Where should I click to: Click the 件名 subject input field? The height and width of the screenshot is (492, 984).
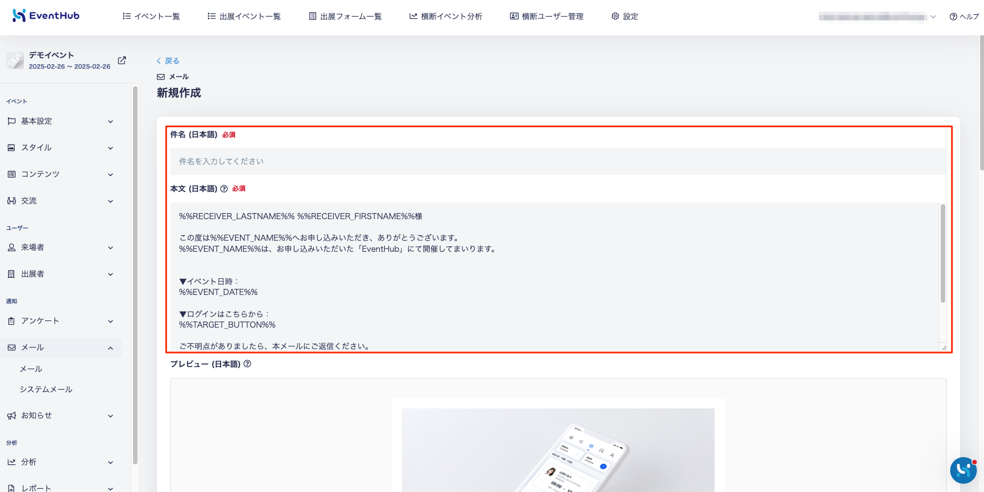point(558,162)
